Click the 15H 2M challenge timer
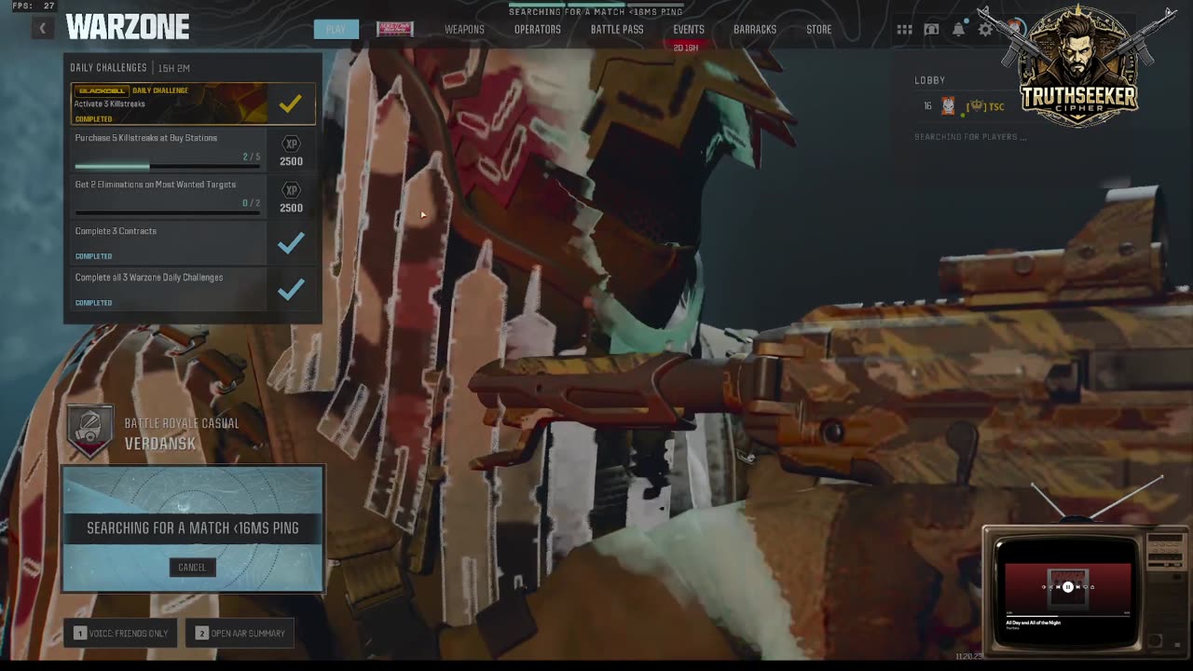The height and width of the screenshot is (671, 1193). [x=174, y=68]
